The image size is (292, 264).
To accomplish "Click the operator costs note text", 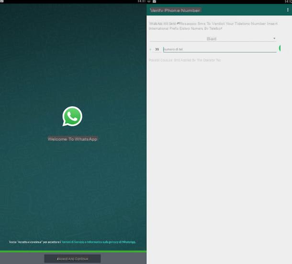I will [x=185, y=60].
